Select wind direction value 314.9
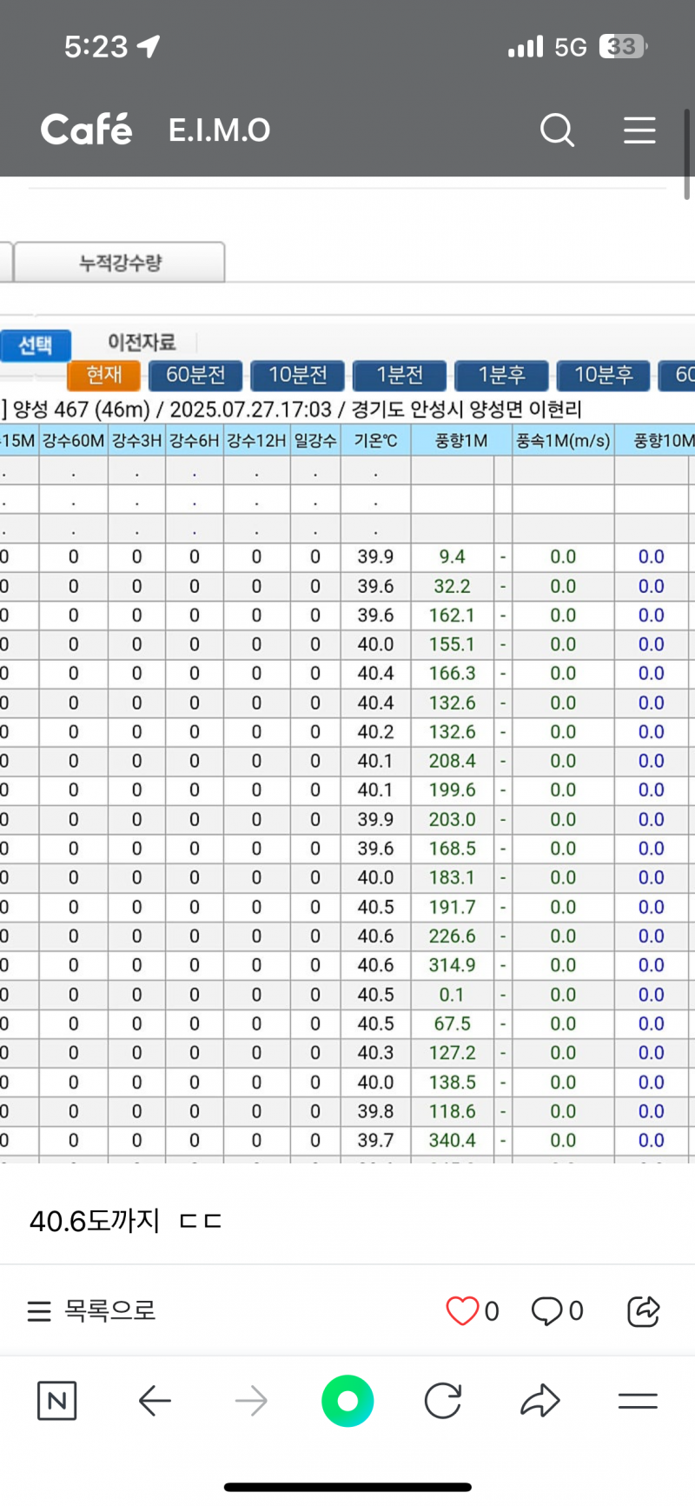This screenshot has height=1506, width=695. pyautogui.click(x=452, y=965)
